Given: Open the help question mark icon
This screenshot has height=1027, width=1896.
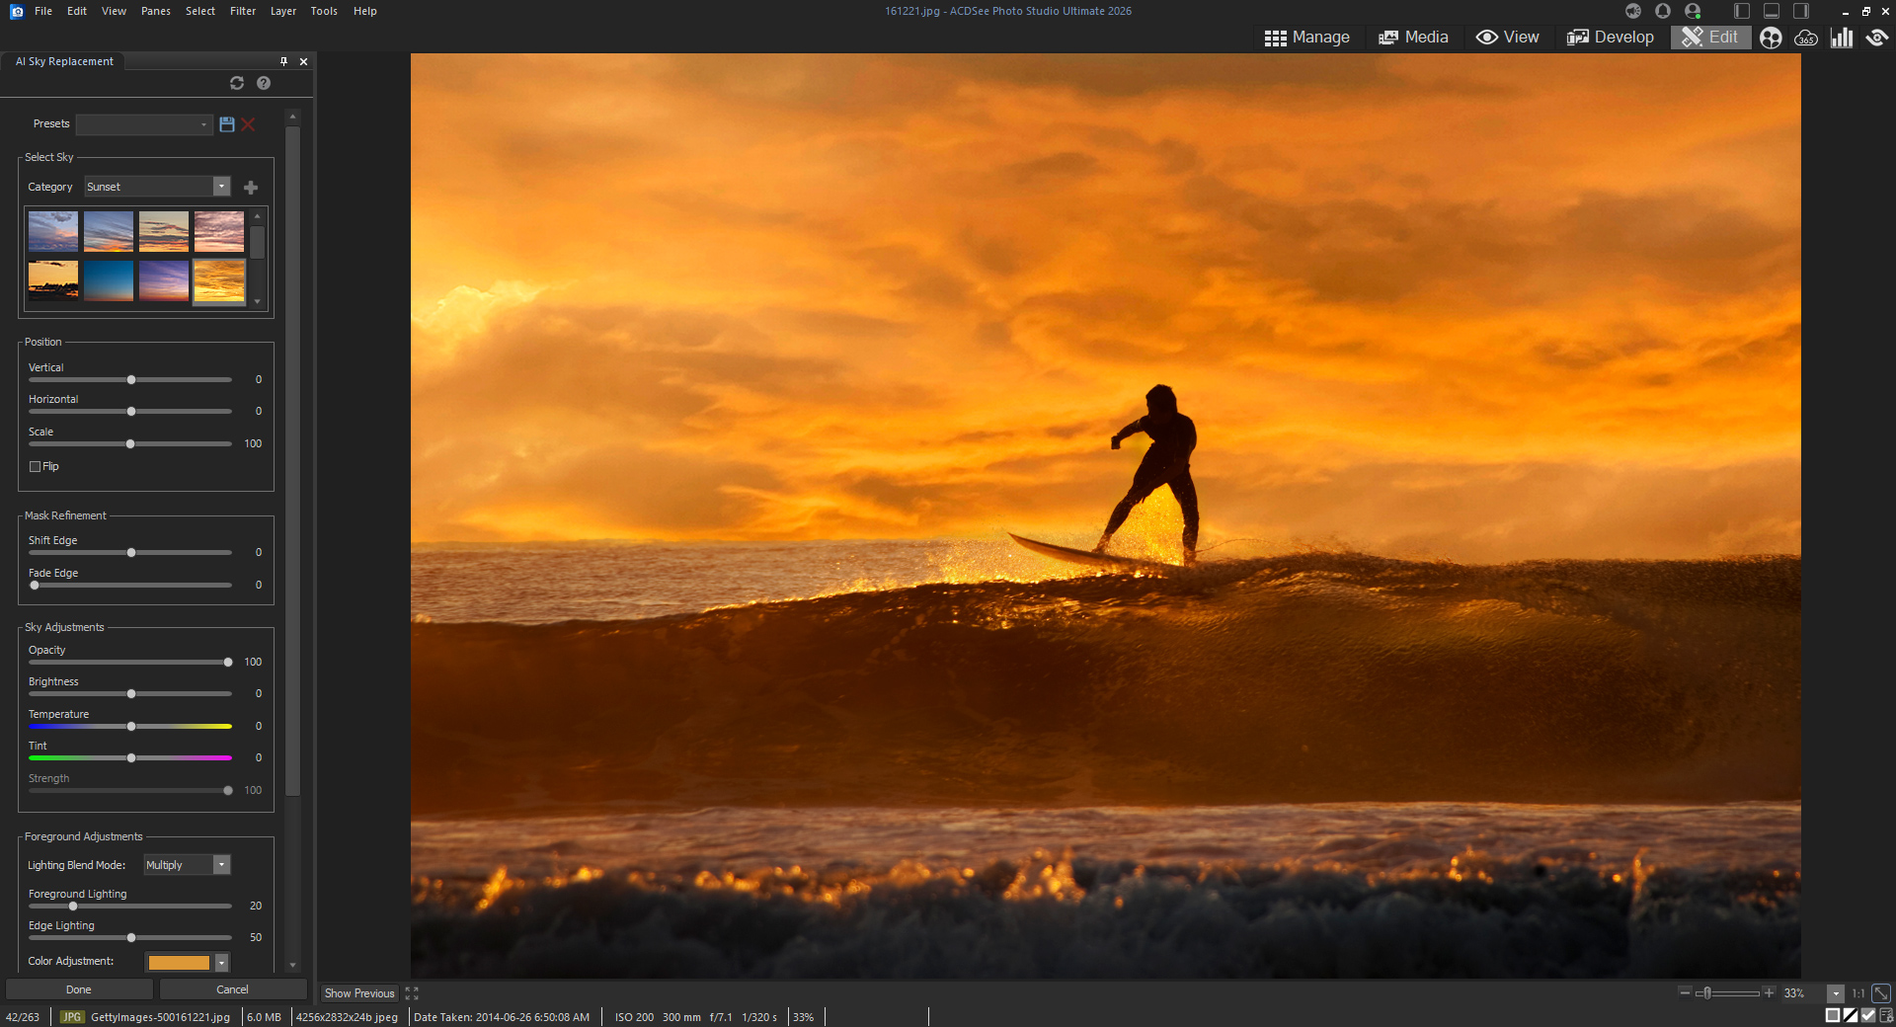Looking at the screenshot, I should 264,83.
